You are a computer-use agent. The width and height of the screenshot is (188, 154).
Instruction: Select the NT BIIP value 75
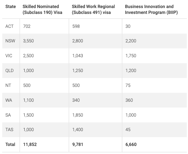click(x=128, y=85)
